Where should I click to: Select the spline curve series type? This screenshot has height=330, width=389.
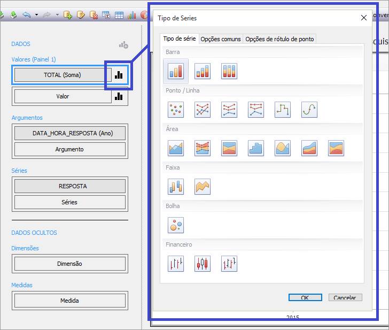309,110
